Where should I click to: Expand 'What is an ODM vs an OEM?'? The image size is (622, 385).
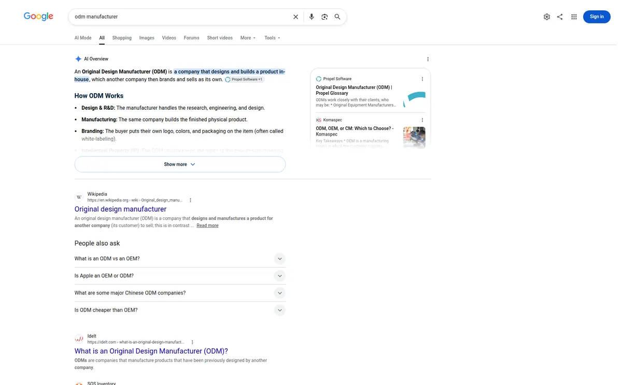180,259
